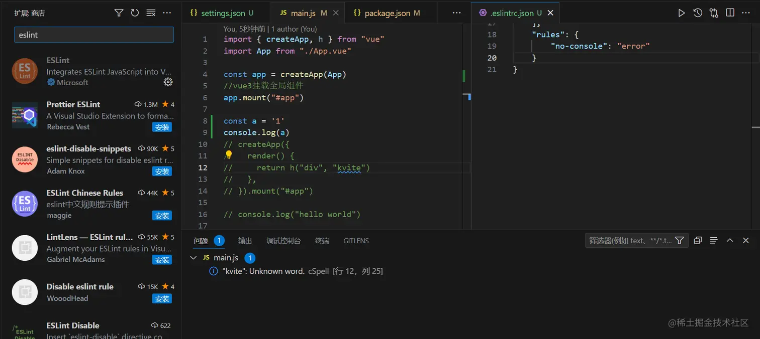
Task: Toggle problems view as table or tree
Action: (713, 241)
